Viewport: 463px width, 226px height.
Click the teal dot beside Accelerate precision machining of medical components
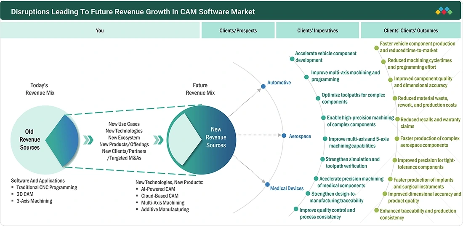[316, 179]
